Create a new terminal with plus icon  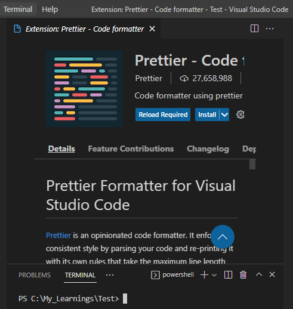[204, 275]
